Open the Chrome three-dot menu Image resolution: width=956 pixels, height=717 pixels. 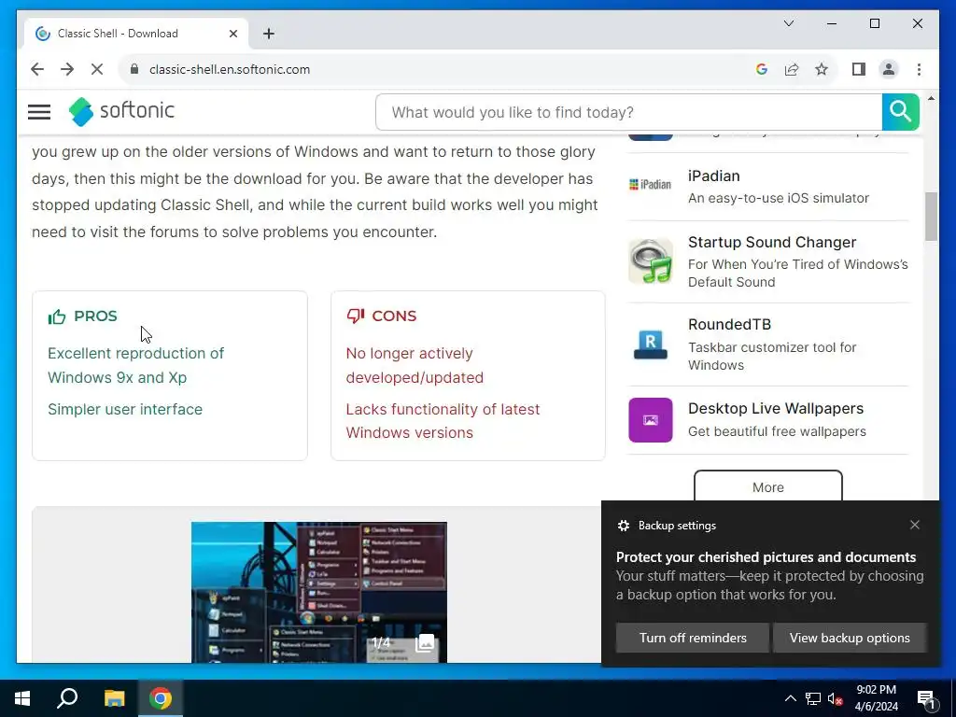point(919,69)
